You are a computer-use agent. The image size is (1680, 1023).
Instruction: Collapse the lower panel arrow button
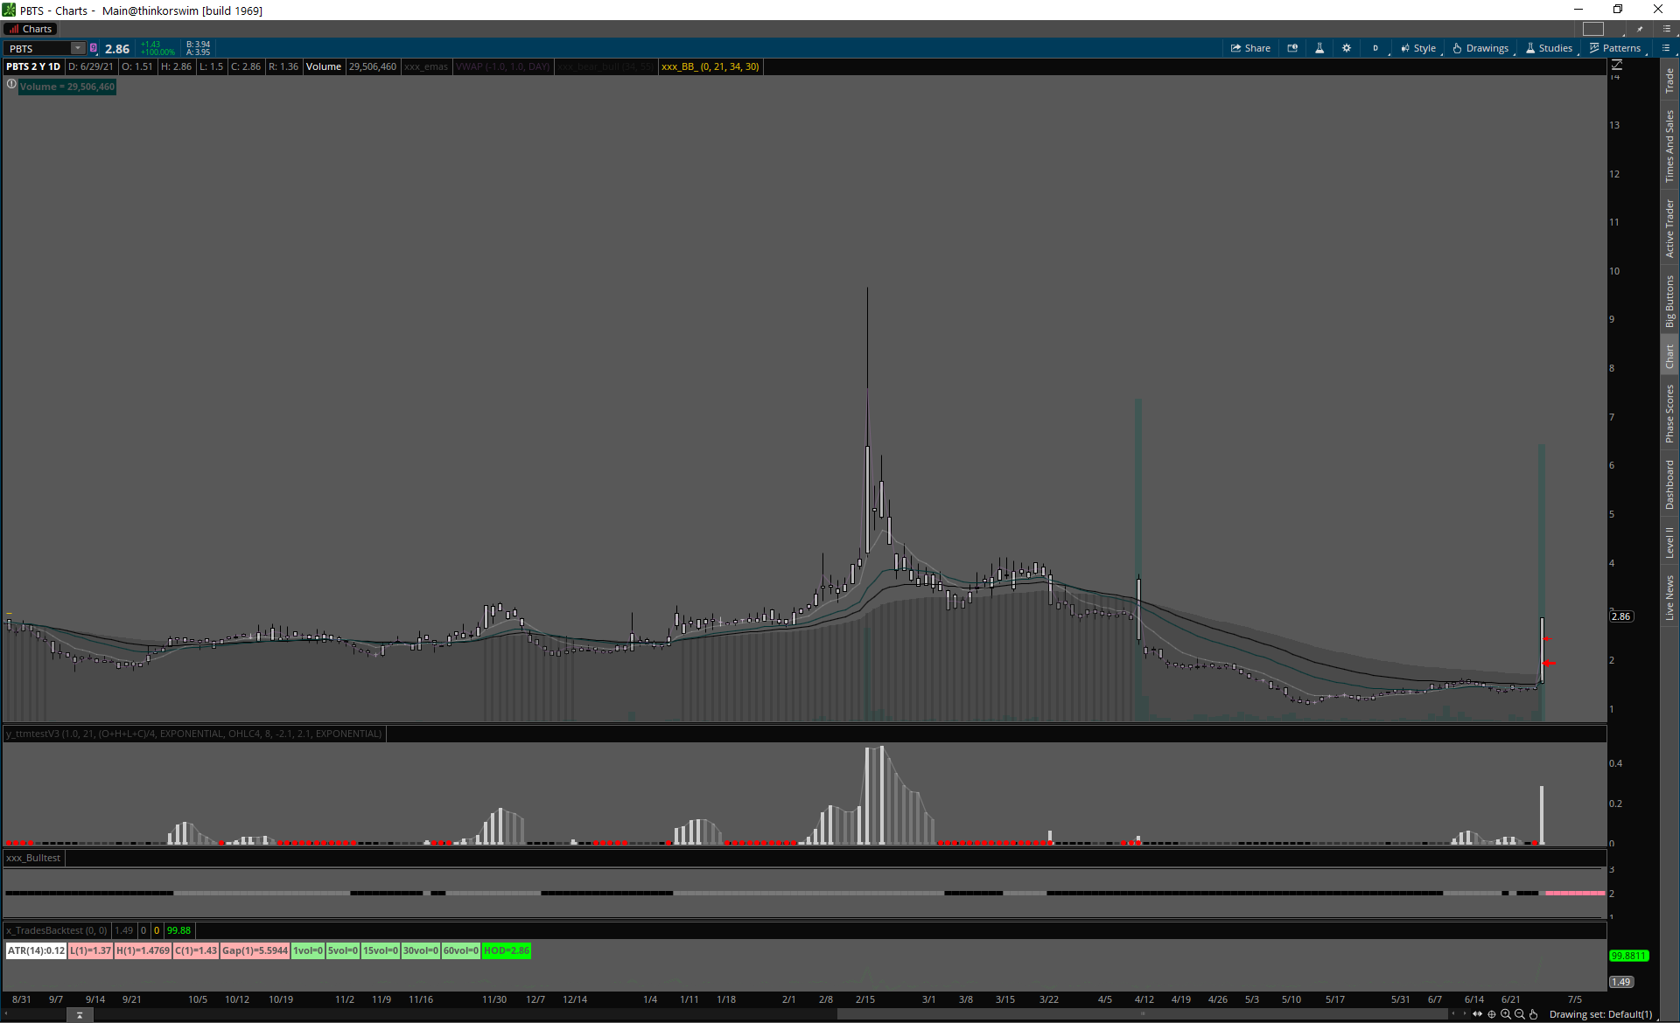click(80, 1015)
